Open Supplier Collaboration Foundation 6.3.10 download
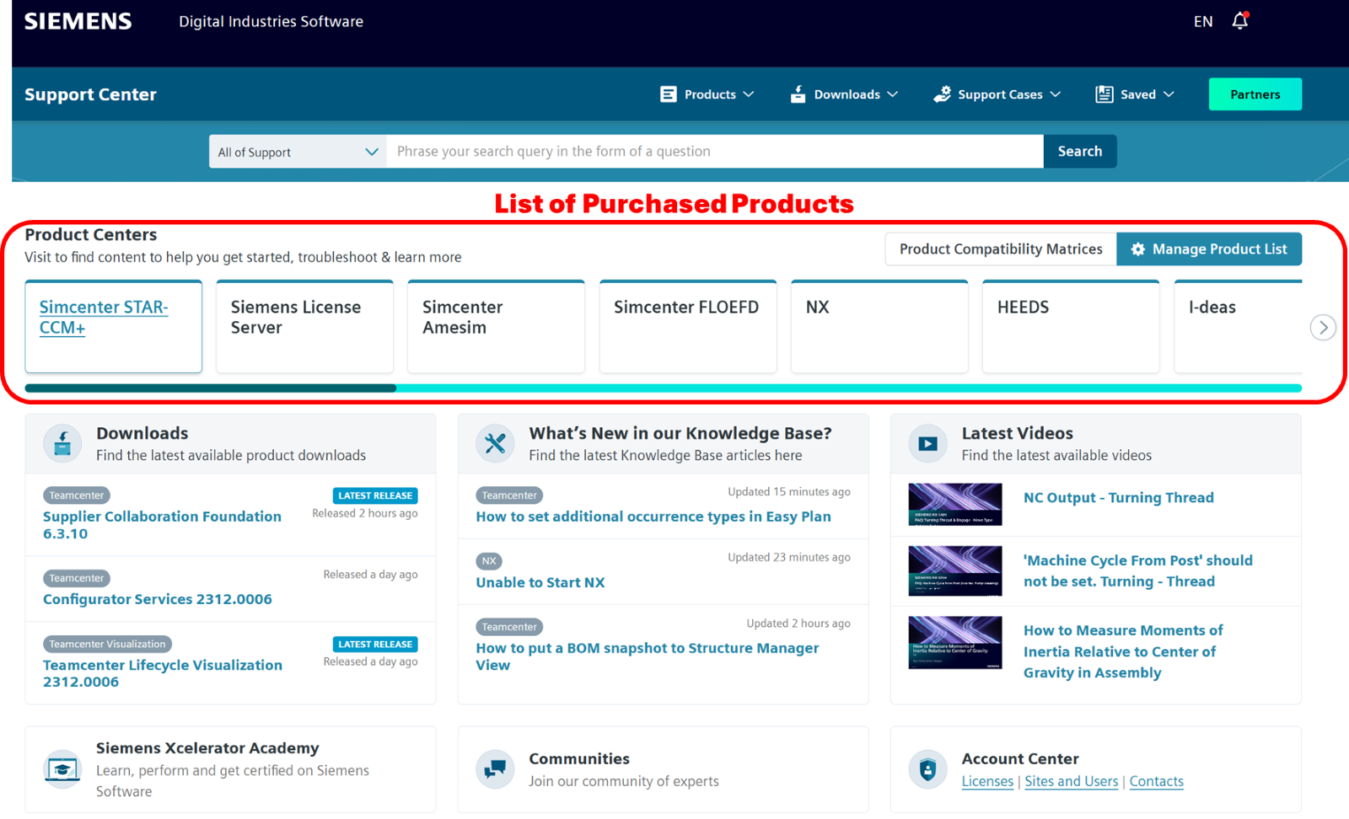 pyautogui.click(x=162, y=525)
